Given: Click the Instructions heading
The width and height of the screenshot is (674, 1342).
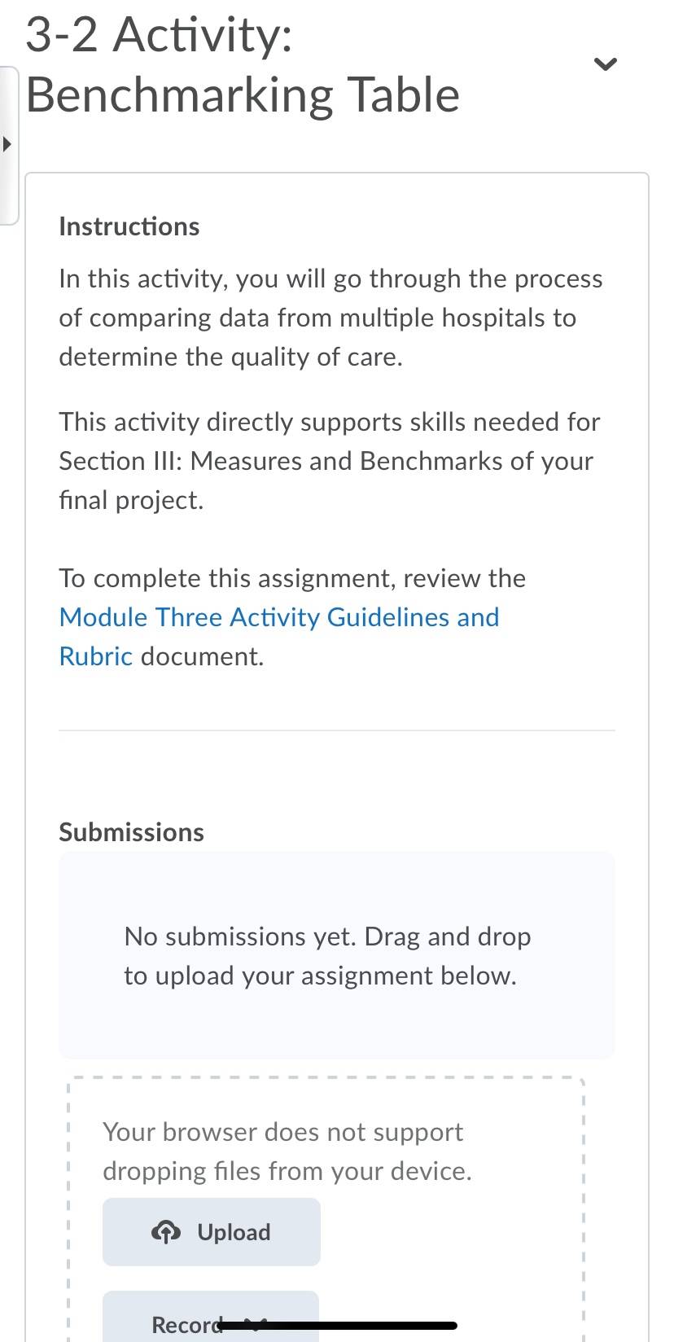Looking at the screenshot, I should 129,226.
